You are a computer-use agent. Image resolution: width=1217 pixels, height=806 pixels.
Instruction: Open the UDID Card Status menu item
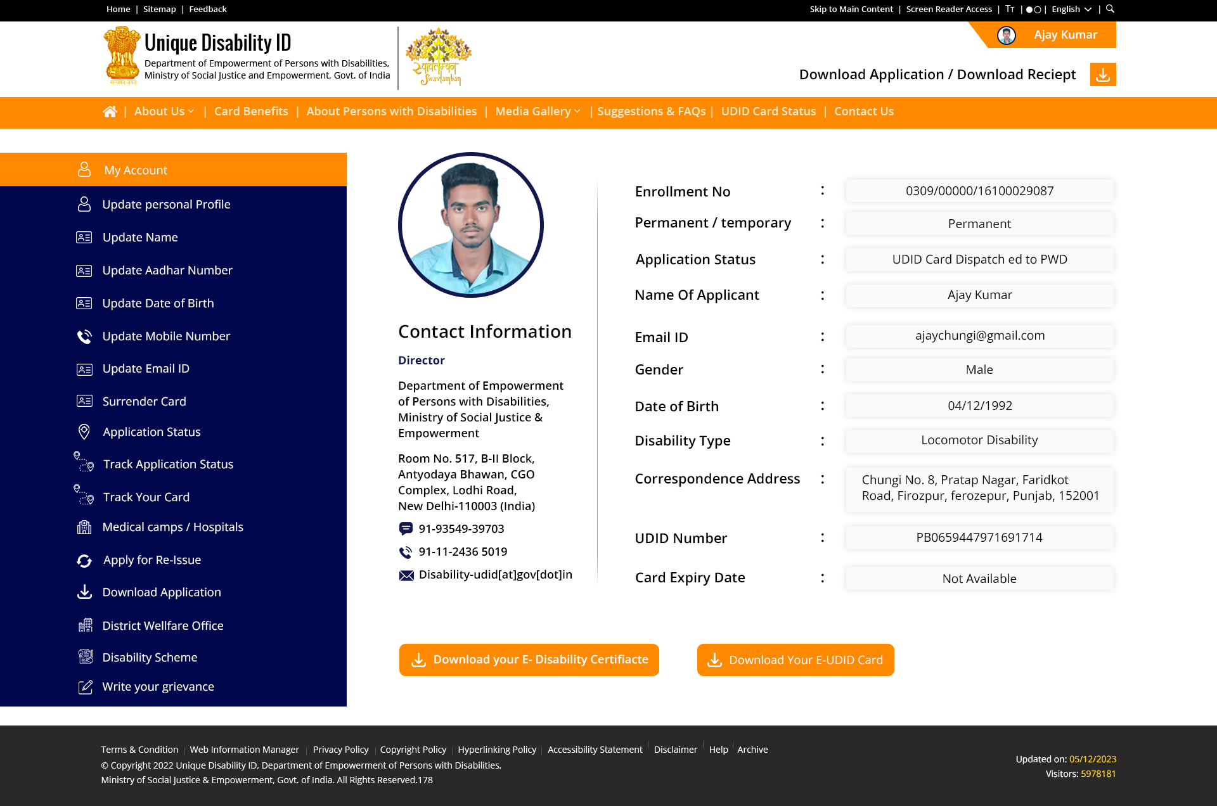(768, 112)
